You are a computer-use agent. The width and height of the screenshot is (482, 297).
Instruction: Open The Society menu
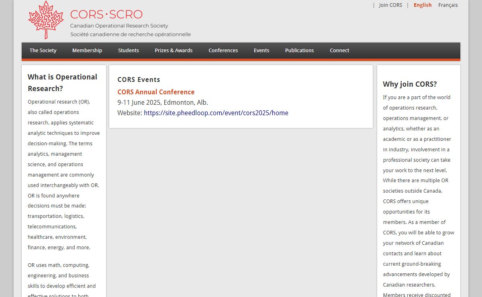(43, 51)
